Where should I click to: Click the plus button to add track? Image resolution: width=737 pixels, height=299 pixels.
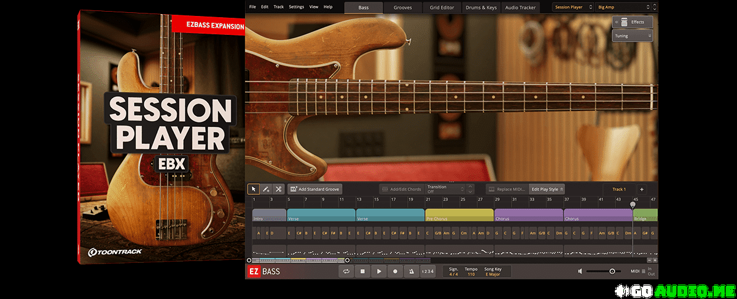pyautogui.click(x=641, y=189)
